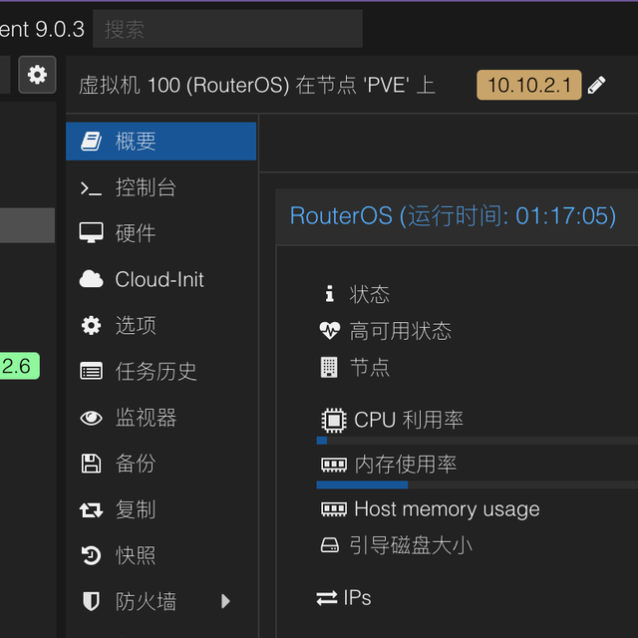Click the list icon beside 任务历史
The image size is (638, 638).
pyautogui.click(x=91, y=371)
